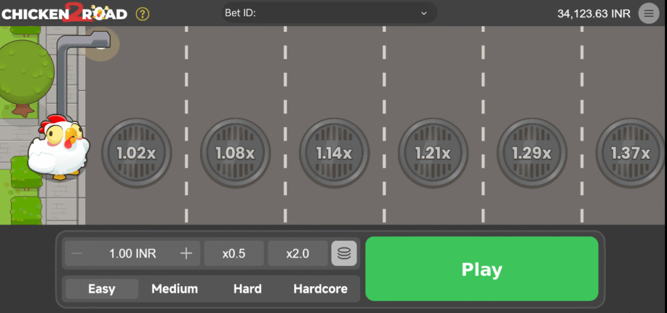Double the bet with x2.0 button
The image size is (667, 313).
[x=298, y=254]
